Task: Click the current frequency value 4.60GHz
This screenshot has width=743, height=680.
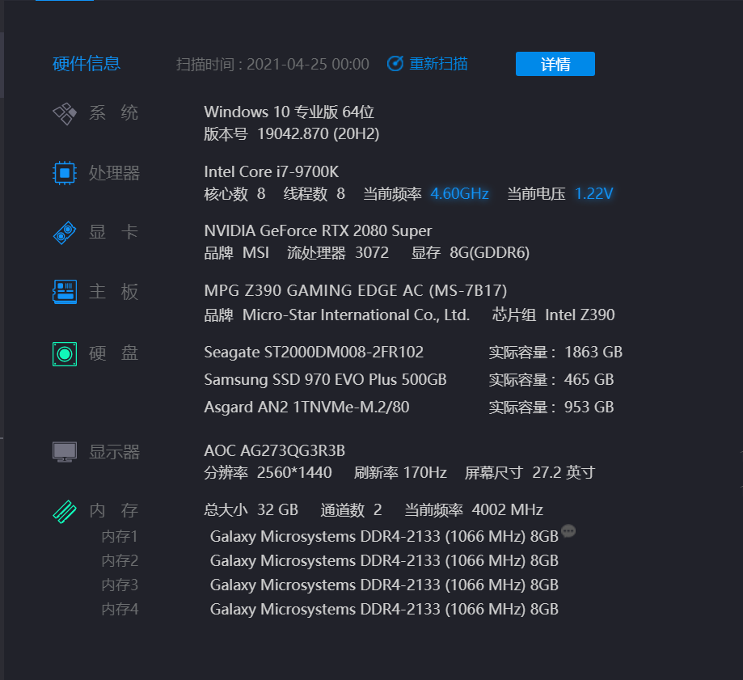Action: tap(459, 194)
